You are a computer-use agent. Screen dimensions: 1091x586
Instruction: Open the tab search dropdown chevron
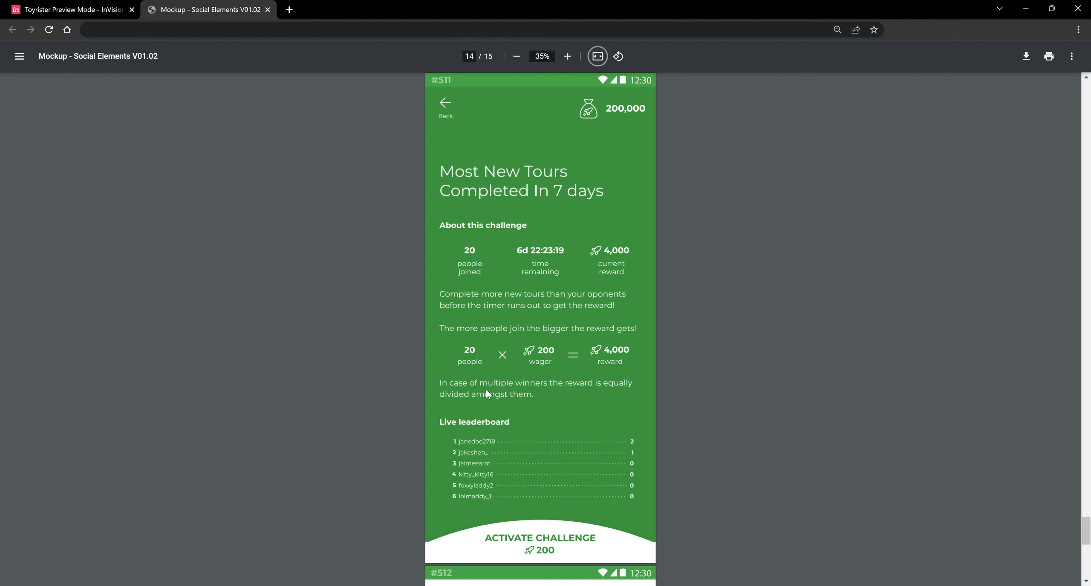tap(999, 9)
